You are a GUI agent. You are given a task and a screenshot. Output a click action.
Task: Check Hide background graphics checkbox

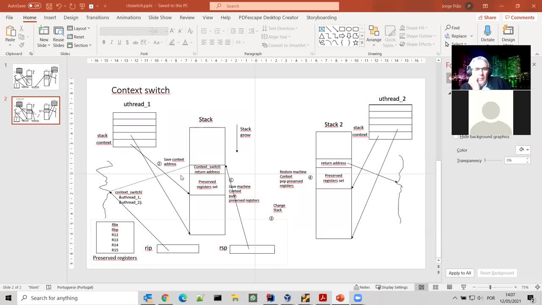click(456, 136)
